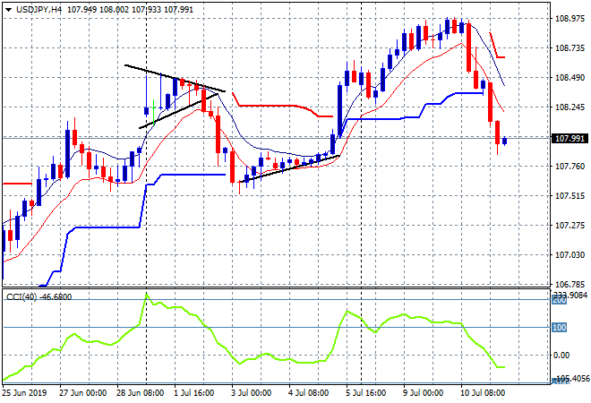591x403 pixels.
Task: Select the black support trendline near 4 Jul
Action: [x=290, y=169]
